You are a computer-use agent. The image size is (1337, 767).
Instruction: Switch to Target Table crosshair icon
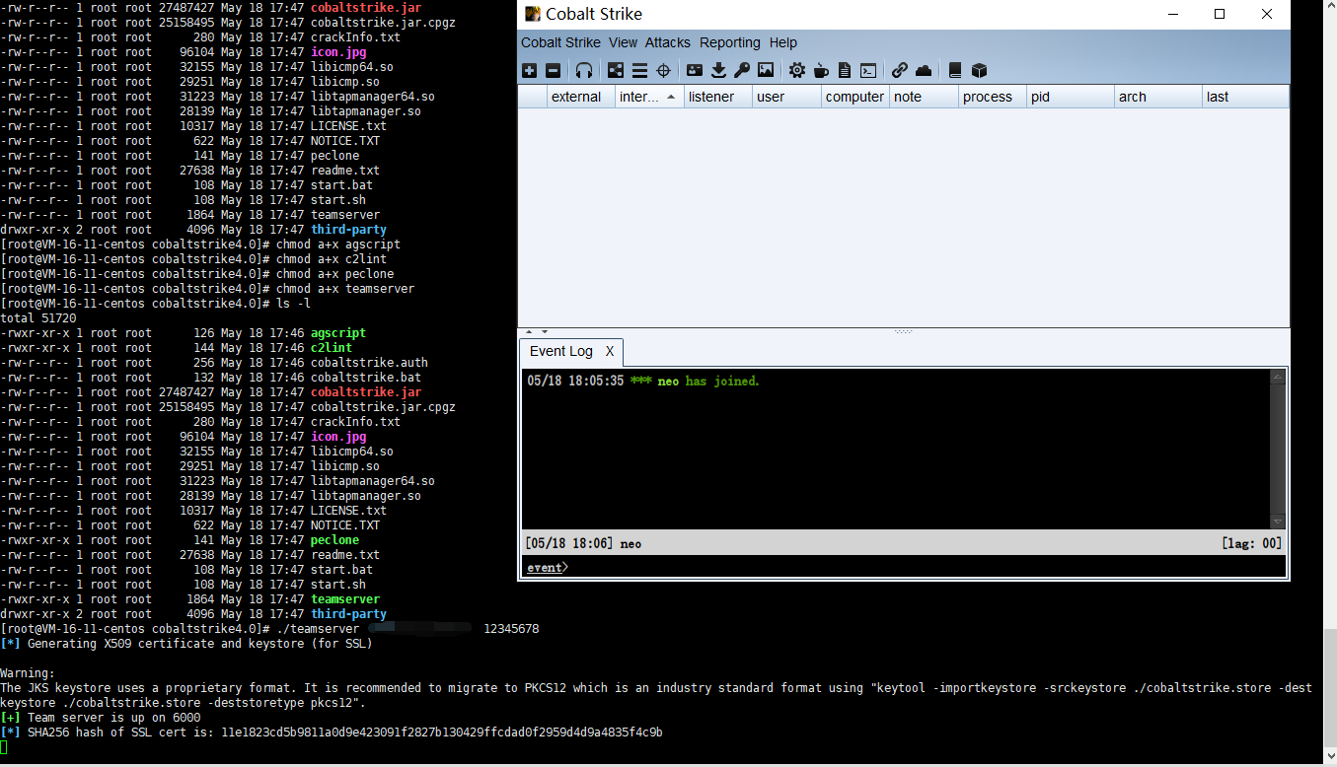(663, 70)
